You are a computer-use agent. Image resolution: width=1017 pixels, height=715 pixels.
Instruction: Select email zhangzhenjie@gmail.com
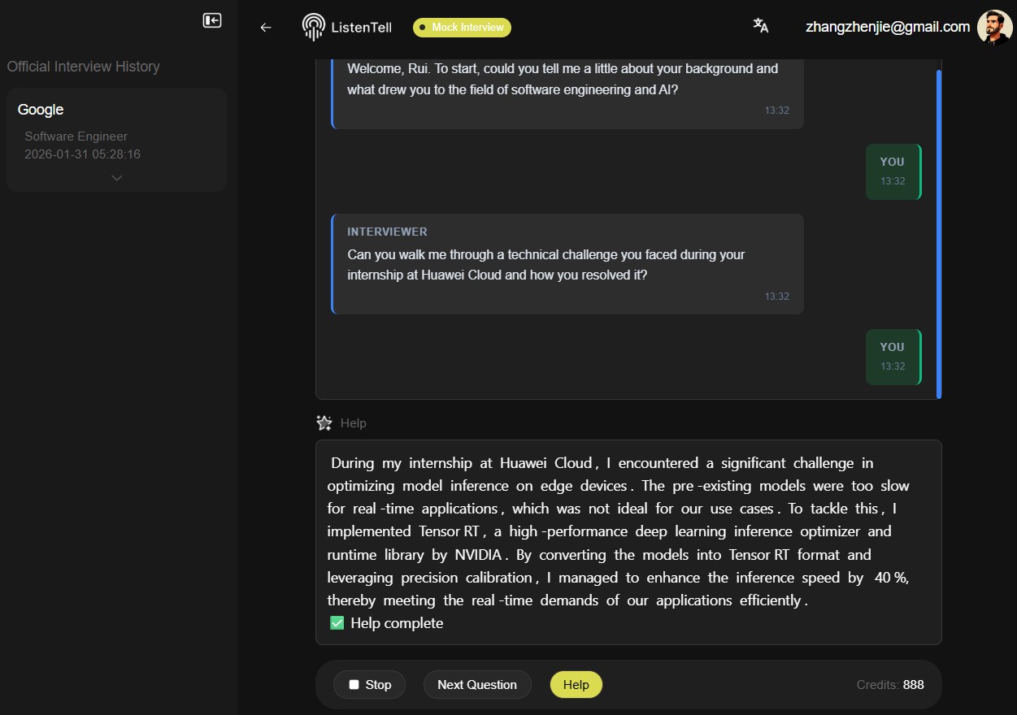pos(888,27)
